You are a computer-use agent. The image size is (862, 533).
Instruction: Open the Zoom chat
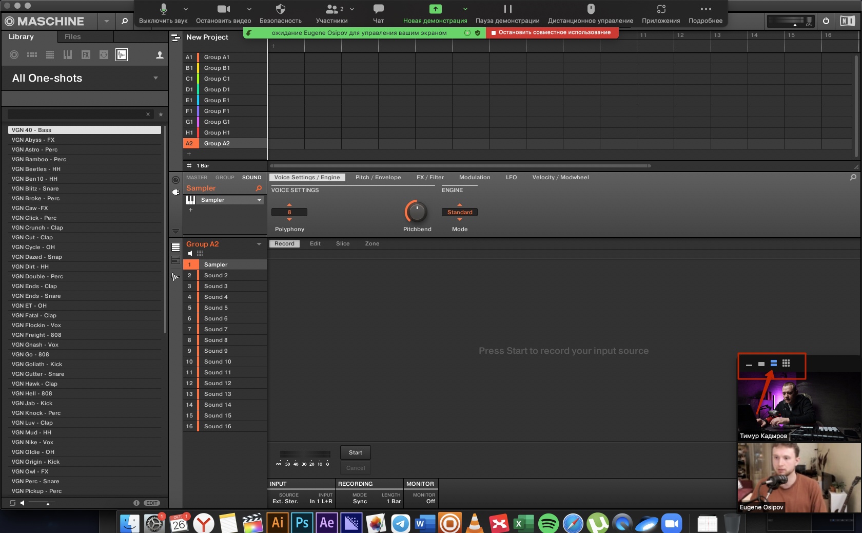point(378,14)
